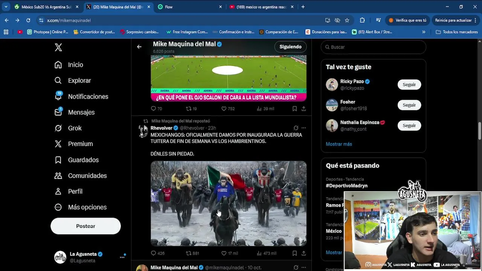Toggle the Siguiendo follow button

pos(290,47)
